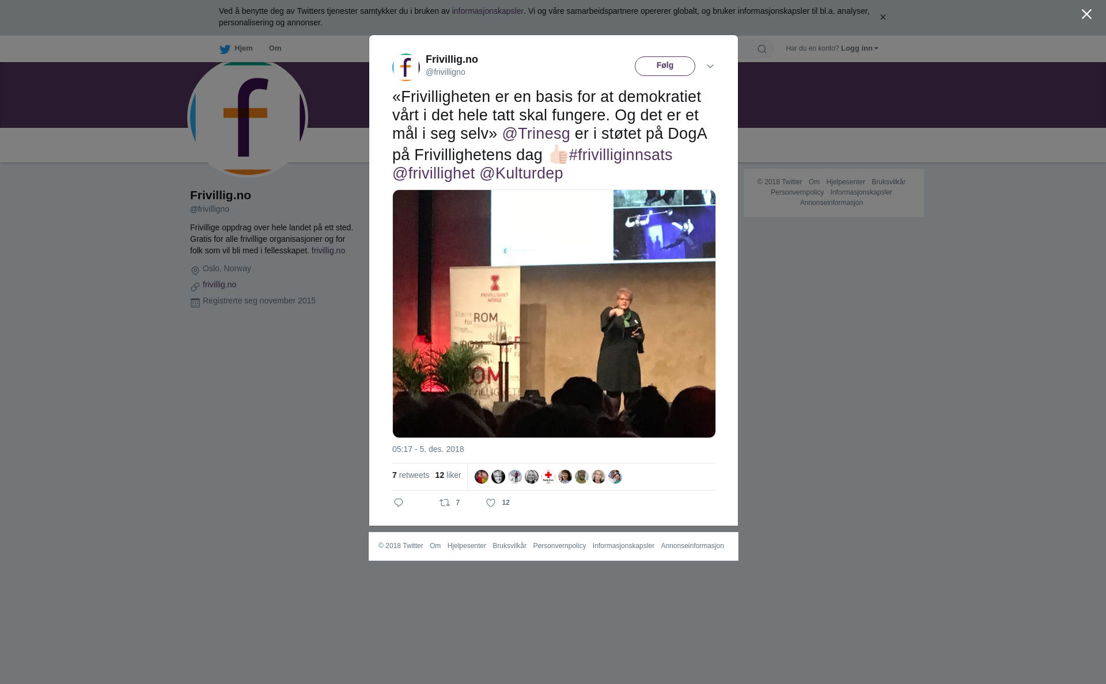Screen dimensions: 1106x684
Task: Click the Red Cross liker avatar
Action: click(x=548, y=477)
